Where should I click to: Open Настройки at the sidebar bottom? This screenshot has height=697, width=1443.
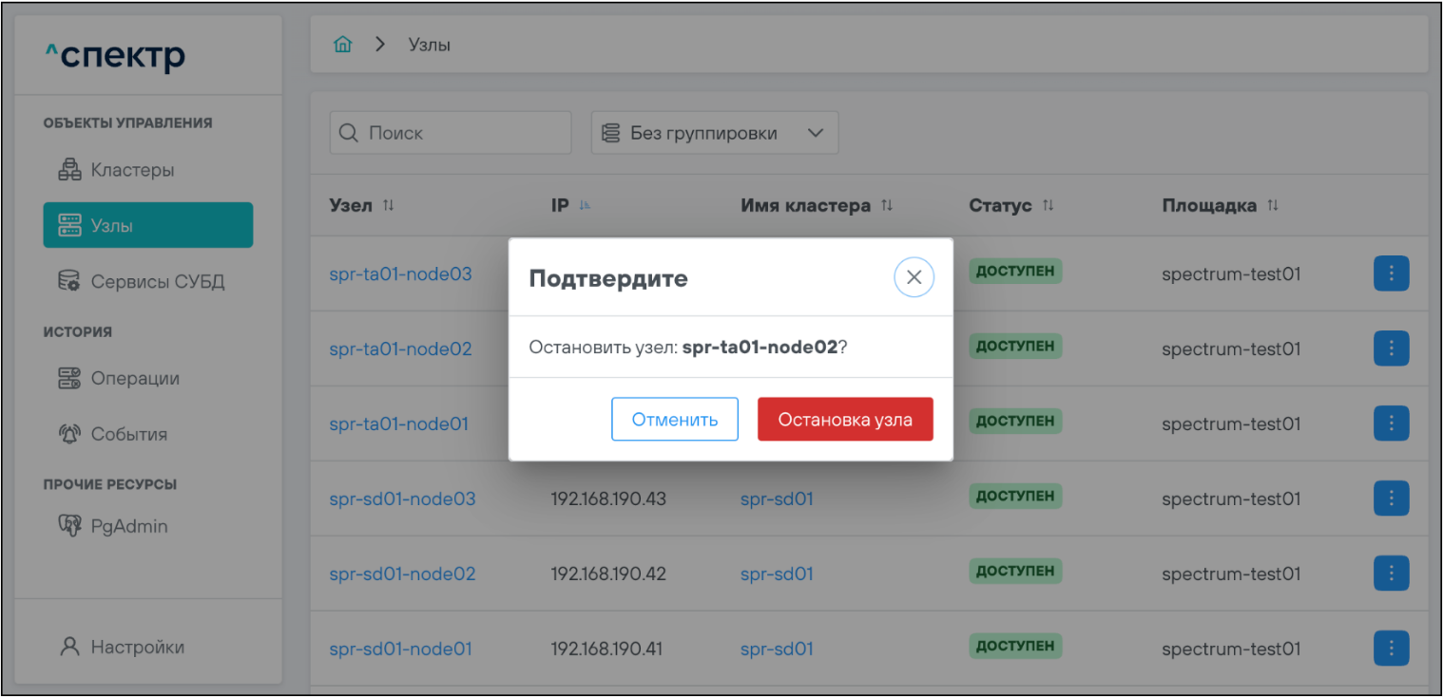tap(137, 647)
